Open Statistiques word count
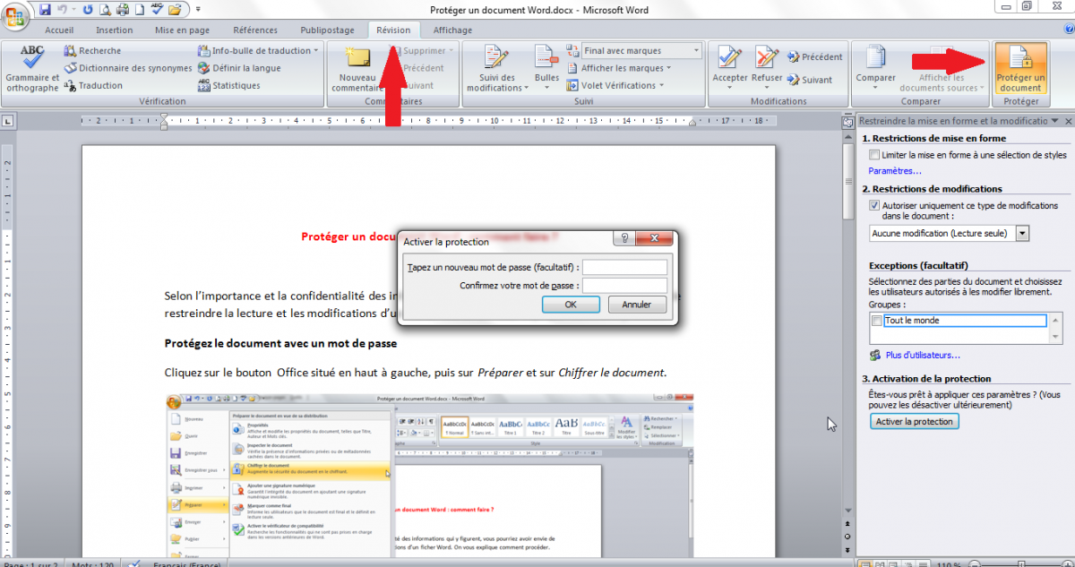 point(229,85)
